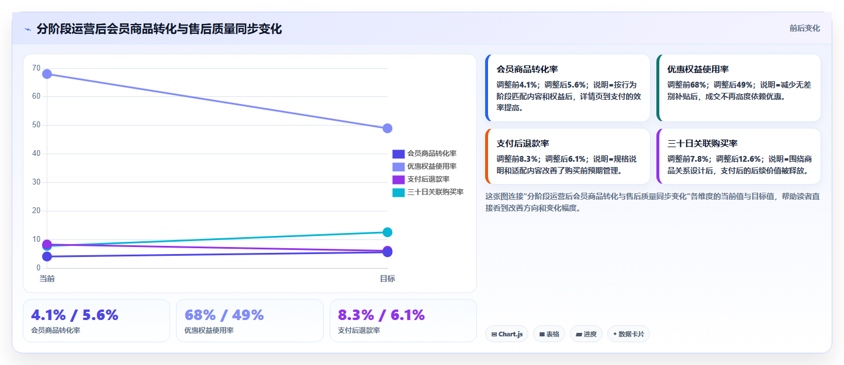
Task: Toggle 优惠权益使用率 legend color box
Action: [398, 166]
